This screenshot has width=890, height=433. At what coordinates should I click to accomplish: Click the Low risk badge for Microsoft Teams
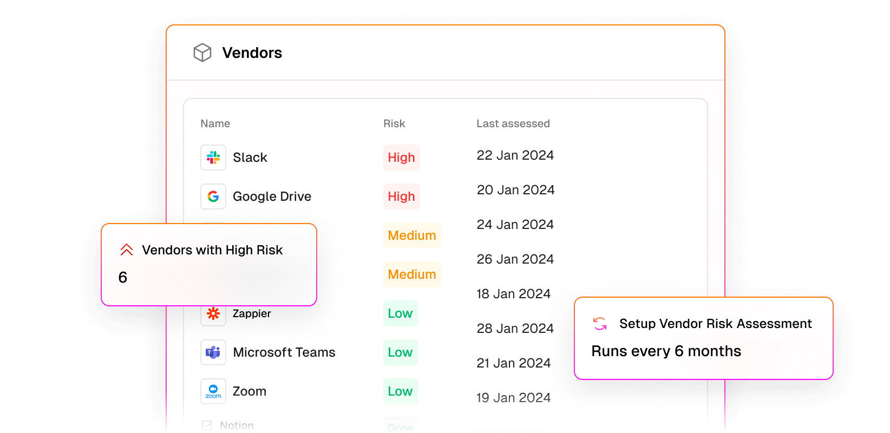pos(401,352)
